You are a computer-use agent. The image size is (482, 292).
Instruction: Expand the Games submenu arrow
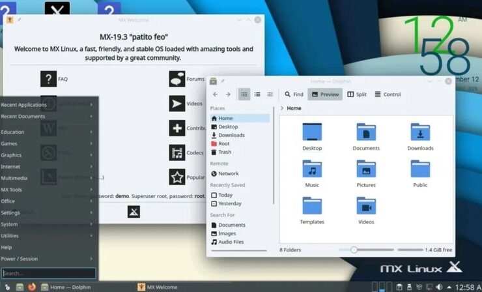(91, 143)
